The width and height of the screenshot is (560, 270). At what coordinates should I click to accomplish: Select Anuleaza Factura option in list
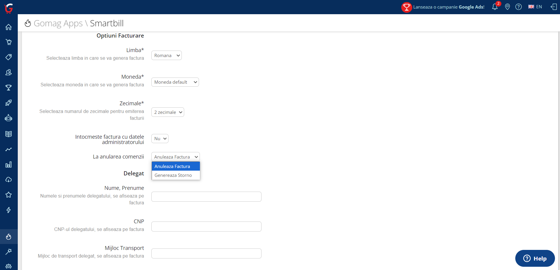coord(176,166)
